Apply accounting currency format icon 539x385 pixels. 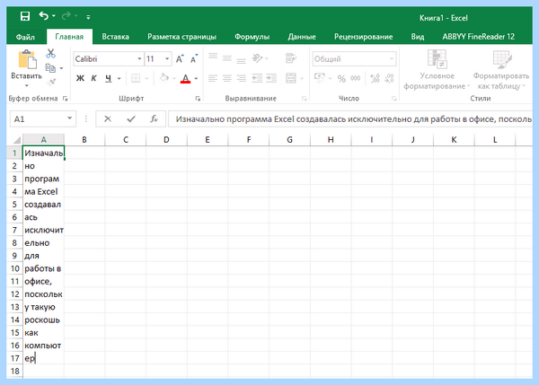(x=319, y=78)
